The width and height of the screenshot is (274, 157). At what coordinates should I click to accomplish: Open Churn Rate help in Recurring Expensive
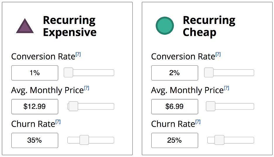(x=58, y=122)
